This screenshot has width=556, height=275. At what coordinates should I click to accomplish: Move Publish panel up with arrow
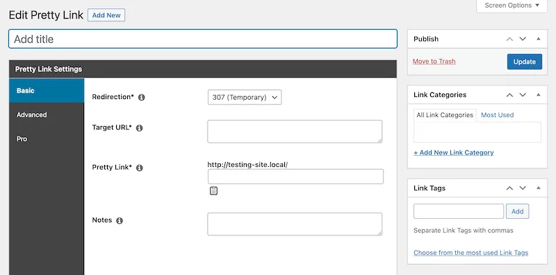(509, 39)
